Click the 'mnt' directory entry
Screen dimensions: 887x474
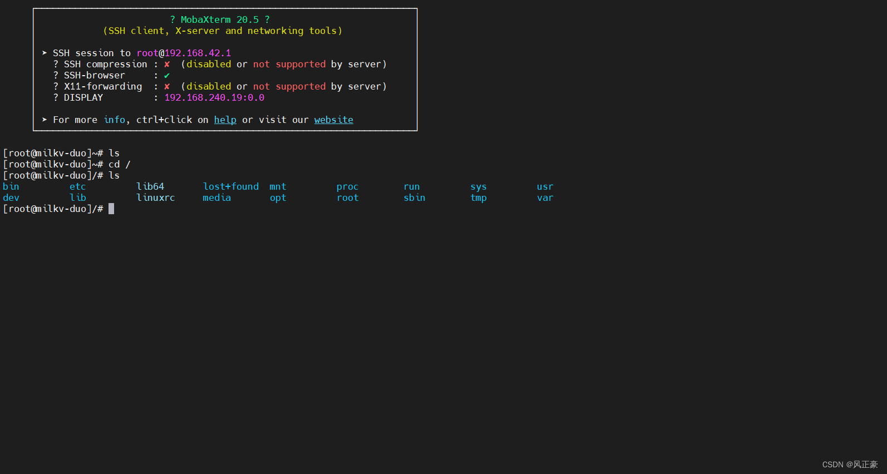pyautogui.click(x=278, y=186)
